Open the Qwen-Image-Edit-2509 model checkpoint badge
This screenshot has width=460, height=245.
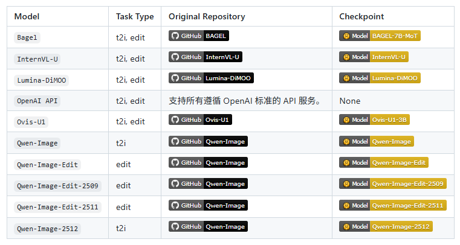pos(393,183)
